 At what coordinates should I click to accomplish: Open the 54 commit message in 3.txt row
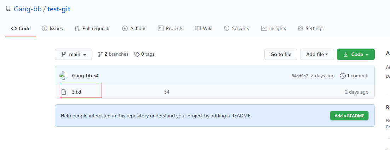[167, 92]
